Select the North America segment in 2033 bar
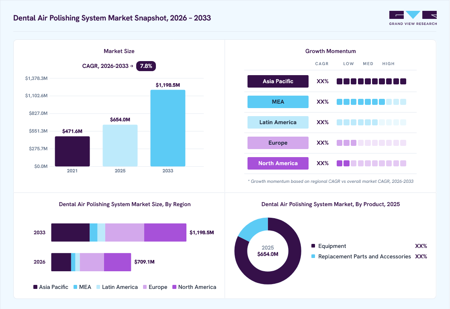Screen dimensions: 450x309 pyautogui.click(x=165, y=232)
